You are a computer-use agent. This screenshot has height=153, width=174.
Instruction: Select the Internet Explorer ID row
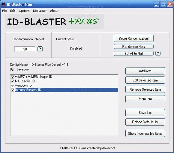click(x=66, y=90)
